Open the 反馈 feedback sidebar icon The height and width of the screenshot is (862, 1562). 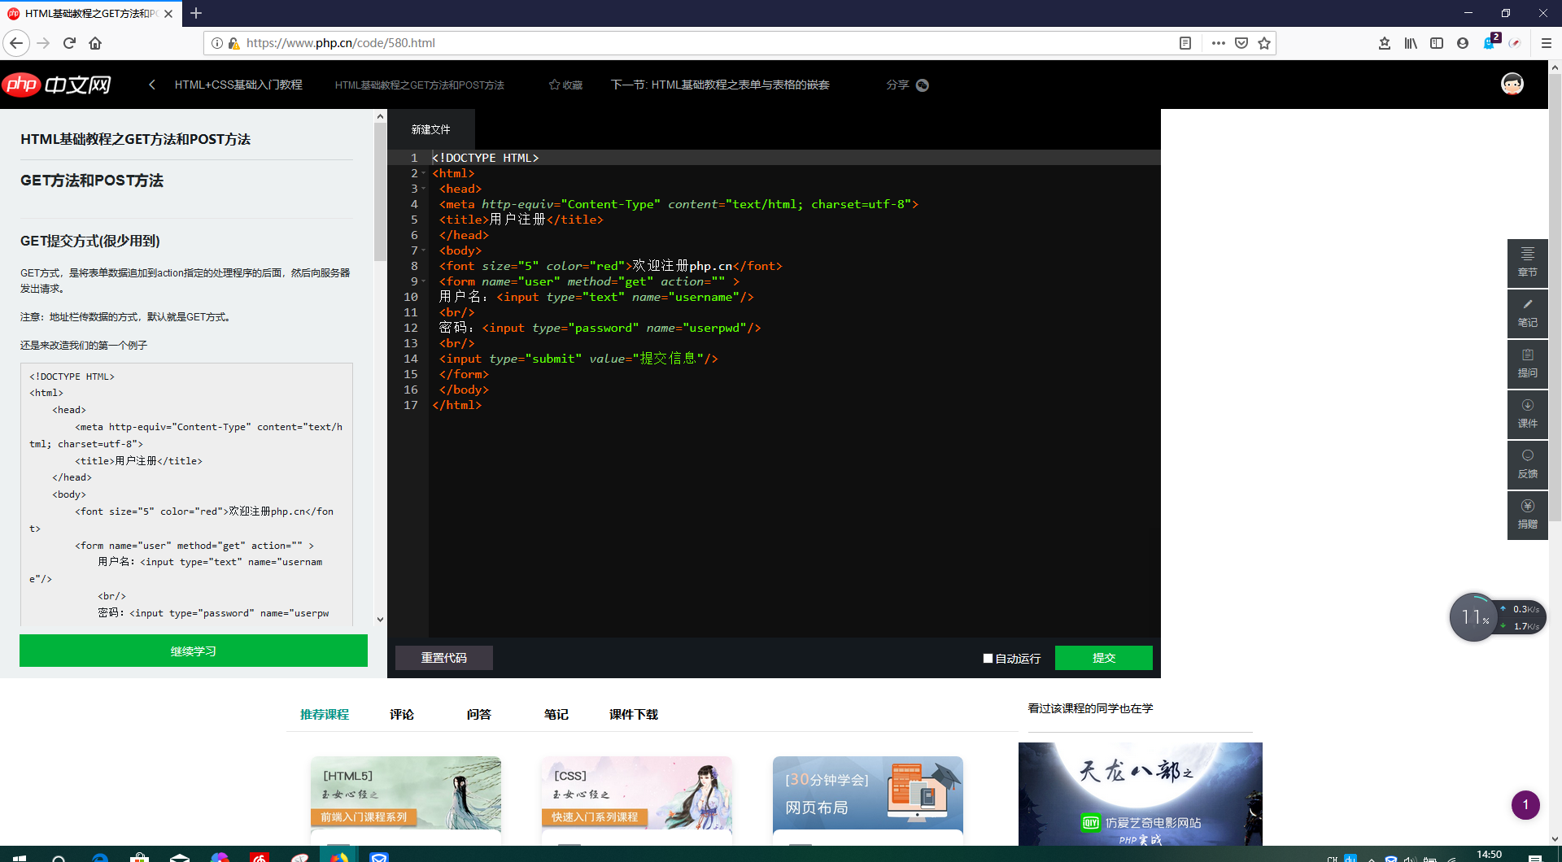click(x=1527, y=464)
